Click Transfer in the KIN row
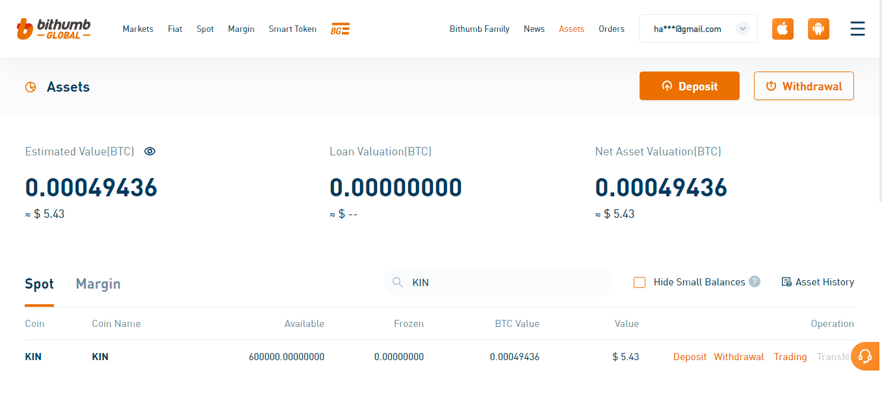The width and height of the screenshot is (882, 405). [834, 357]
